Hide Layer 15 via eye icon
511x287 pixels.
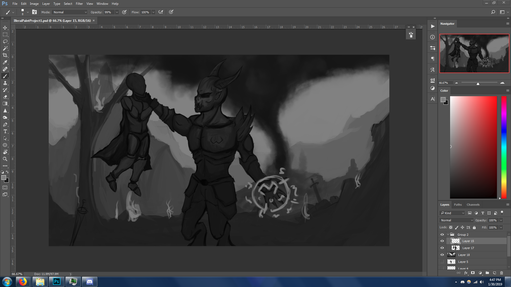[x=442, y=241]
